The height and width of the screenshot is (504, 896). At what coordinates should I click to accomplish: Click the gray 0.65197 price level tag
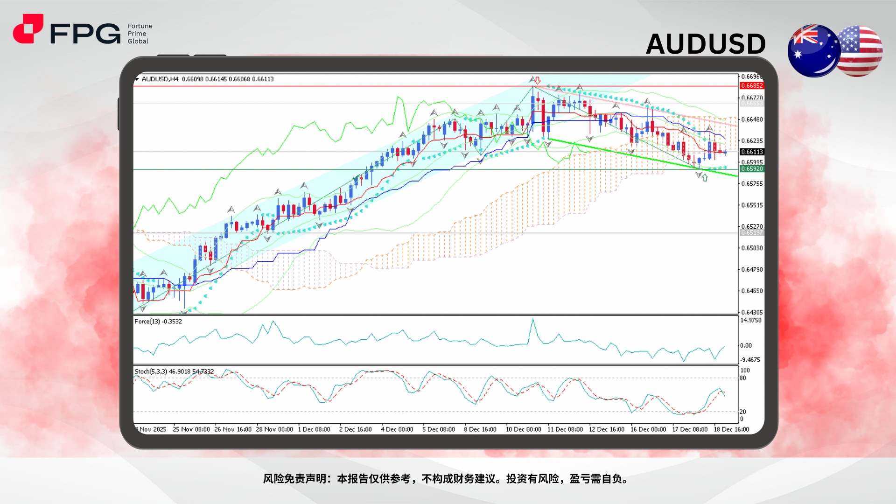(x=752, y=232)
